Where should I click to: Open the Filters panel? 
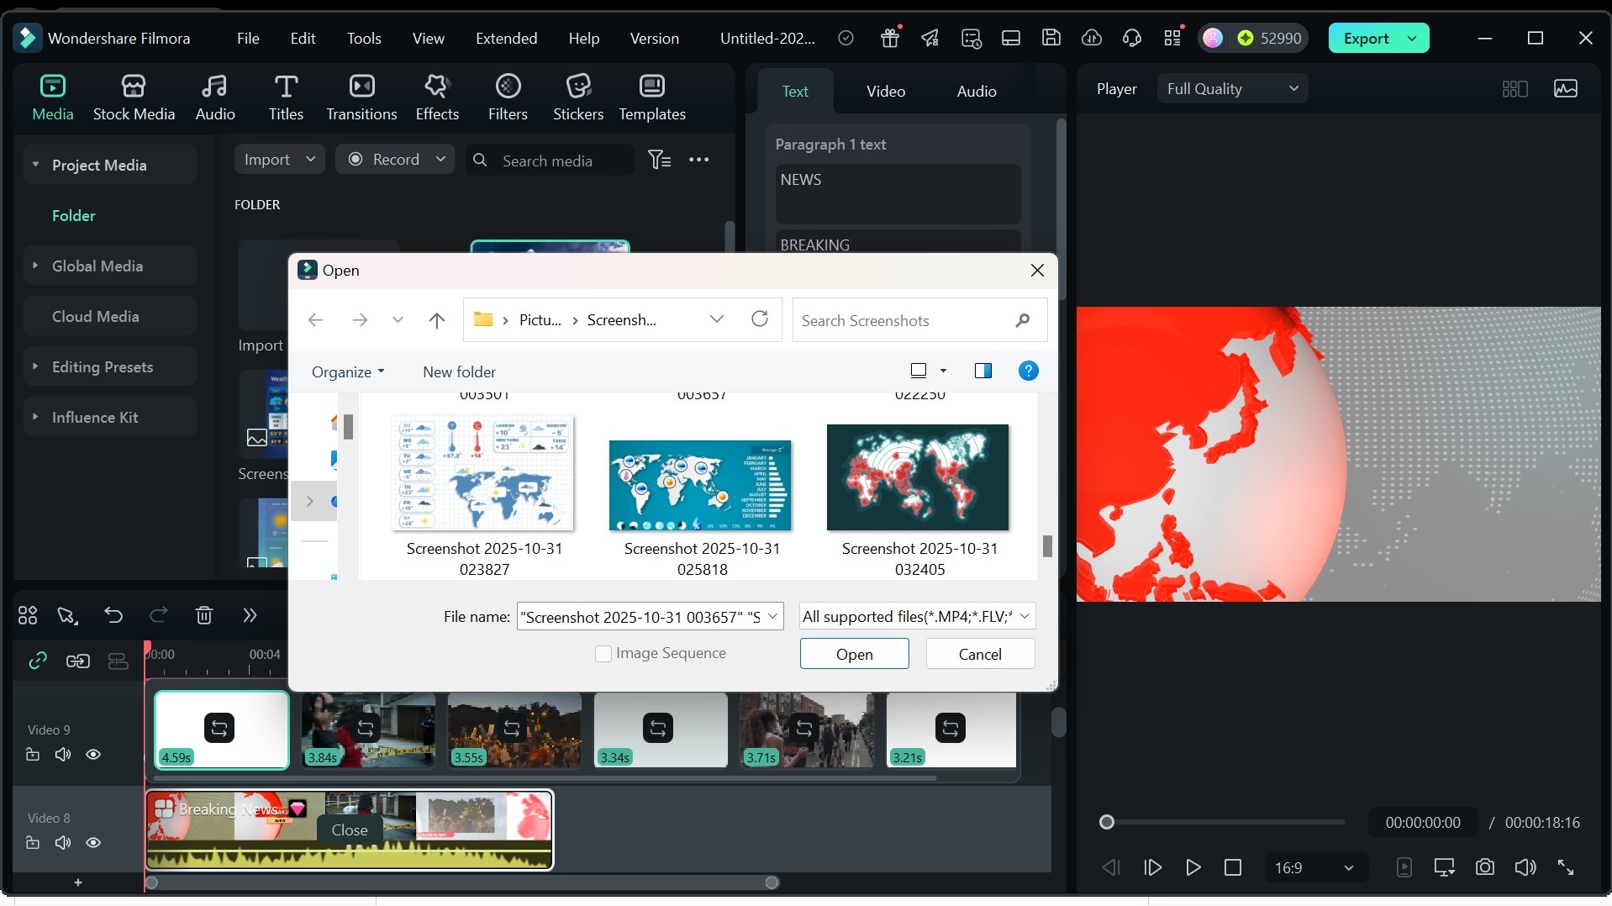tap(508, 97)
